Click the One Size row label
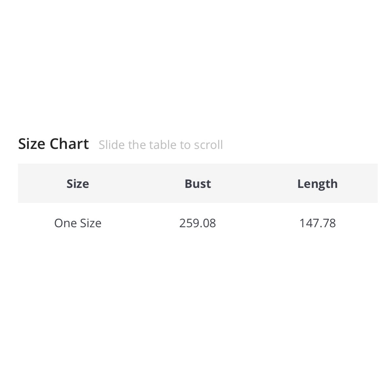This screenshot has width=383, height=383. tap(78, 223)
